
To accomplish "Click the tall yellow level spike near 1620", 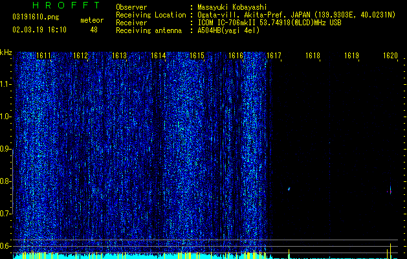I will 390,251.
